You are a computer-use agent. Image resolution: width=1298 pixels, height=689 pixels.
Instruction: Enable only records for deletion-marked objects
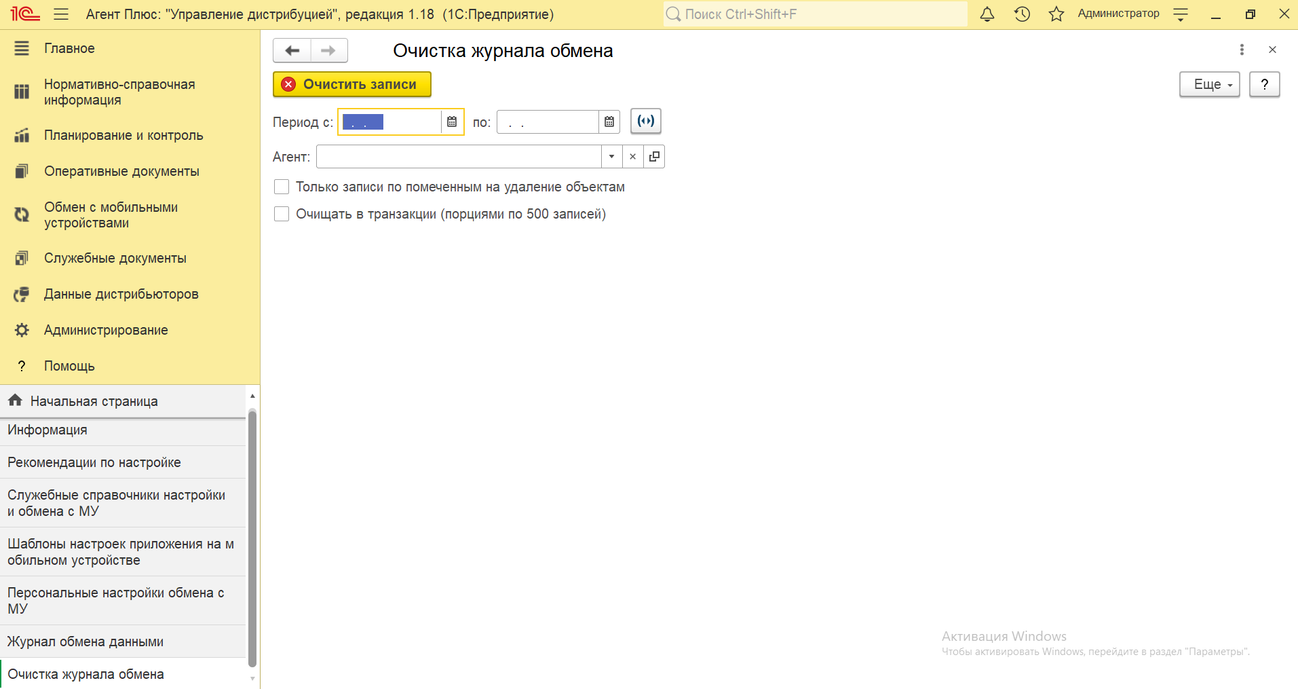(x=282, y=187)
